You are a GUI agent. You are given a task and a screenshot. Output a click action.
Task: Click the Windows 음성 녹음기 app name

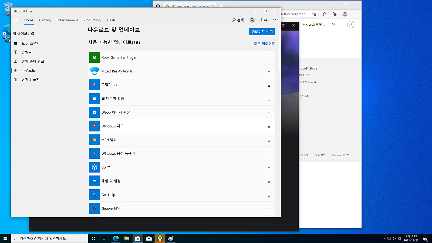(118, 153)
